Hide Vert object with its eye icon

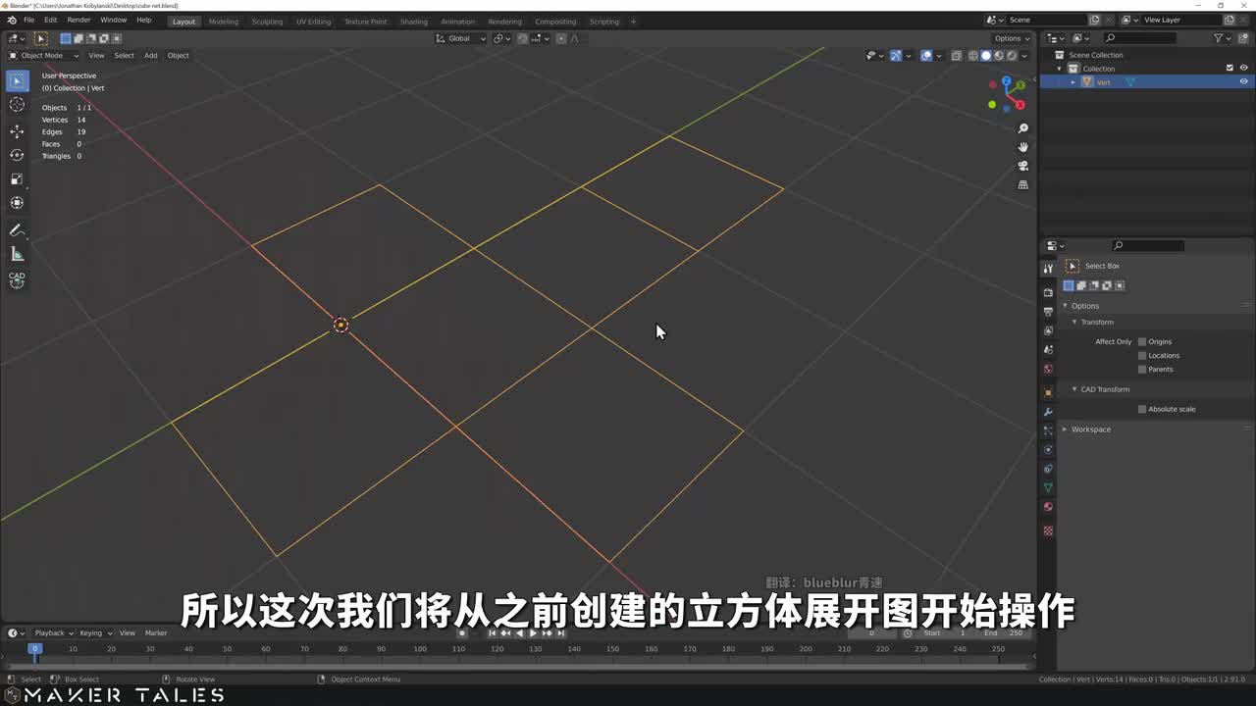coord(1244,82)
